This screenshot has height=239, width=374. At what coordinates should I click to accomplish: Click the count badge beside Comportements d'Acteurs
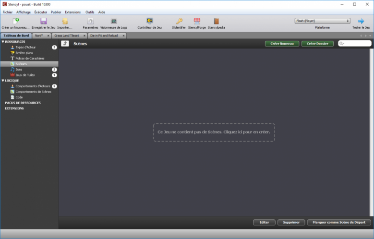(54, 86)
